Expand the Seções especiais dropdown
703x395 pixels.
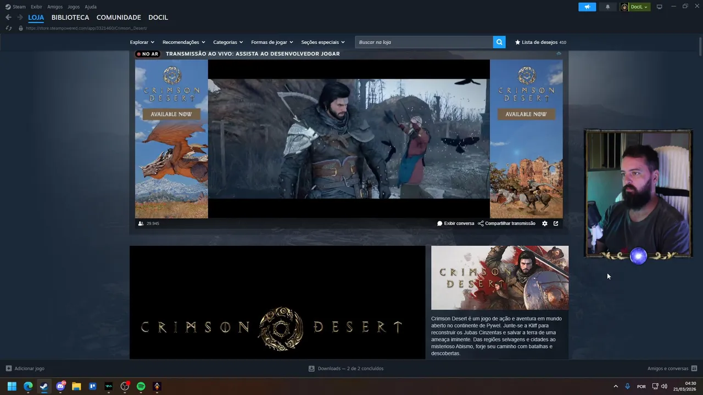pyautogui.click(x=323, y=42)
